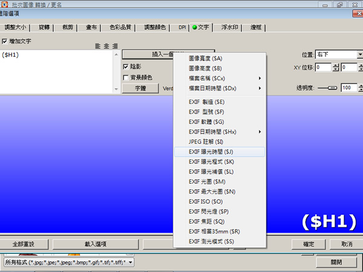This screenshot has width=363, height=272.
Task: Switch to the 調整大小 tab
Action: [x=15, y=27]
